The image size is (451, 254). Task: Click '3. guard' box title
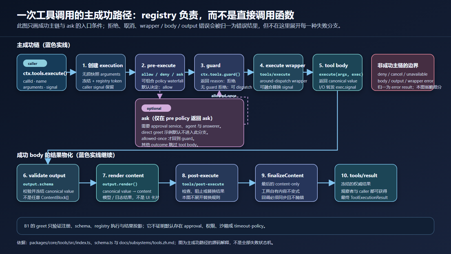pyautogui.click(x=211, y=65)
